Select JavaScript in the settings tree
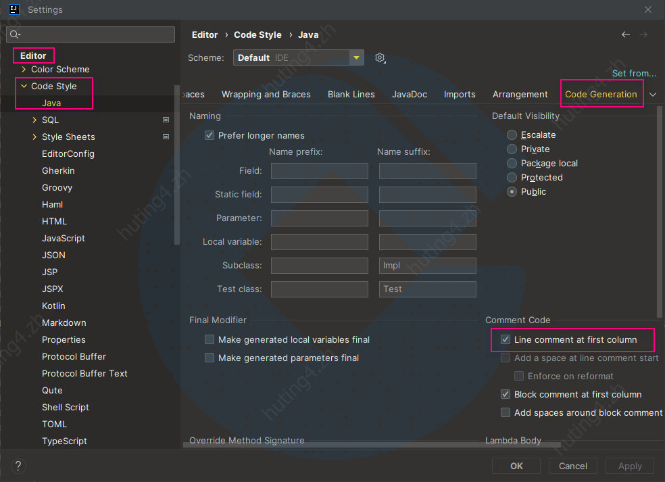The width and height of the screenshot is (665, 482). 64,239
